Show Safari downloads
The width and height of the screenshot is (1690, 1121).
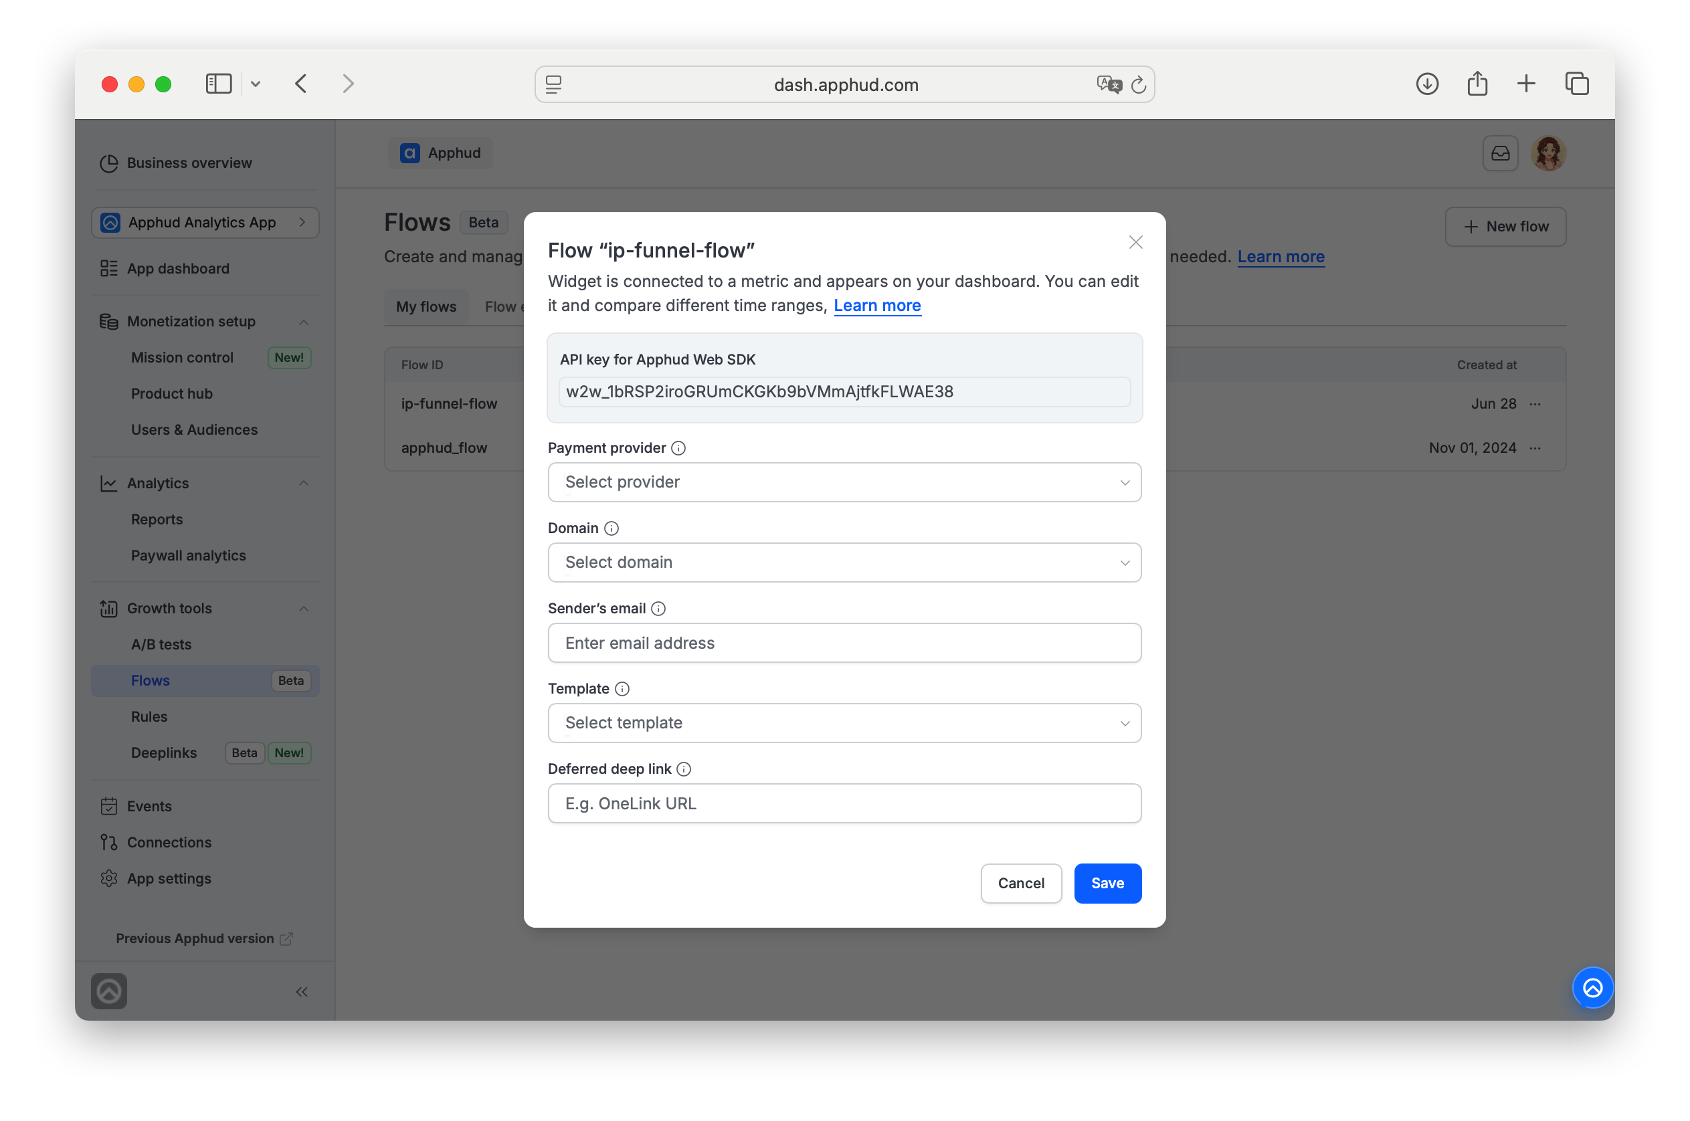pyautogui.click(x=1427, y=84)
